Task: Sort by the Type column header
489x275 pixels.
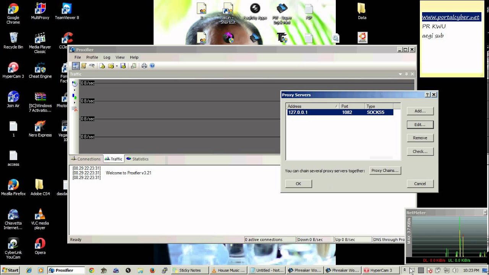Action: coord(379,106)
